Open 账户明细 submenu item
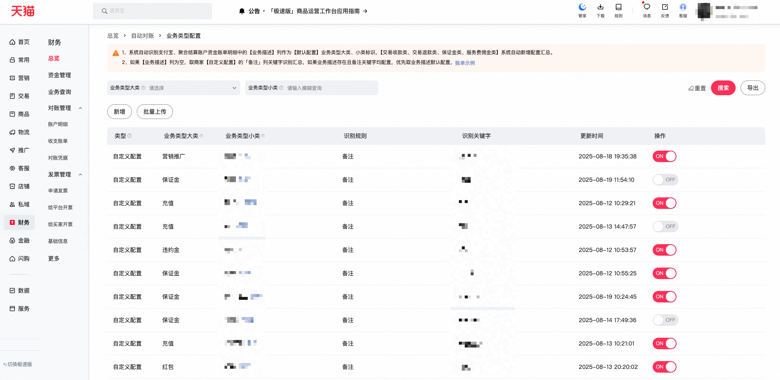 point(58,124)
